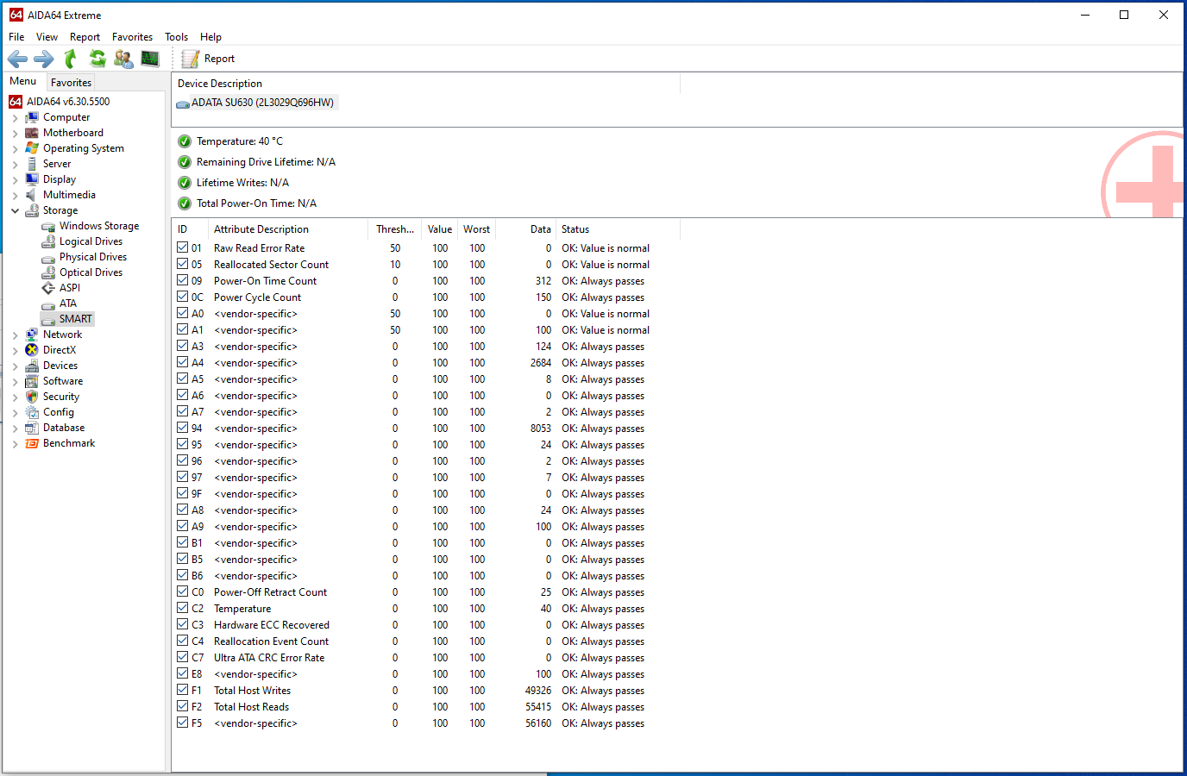Sort by the Attribute Description column header
The height and width of the screenshot is (776, 1187).
point(288,229)
